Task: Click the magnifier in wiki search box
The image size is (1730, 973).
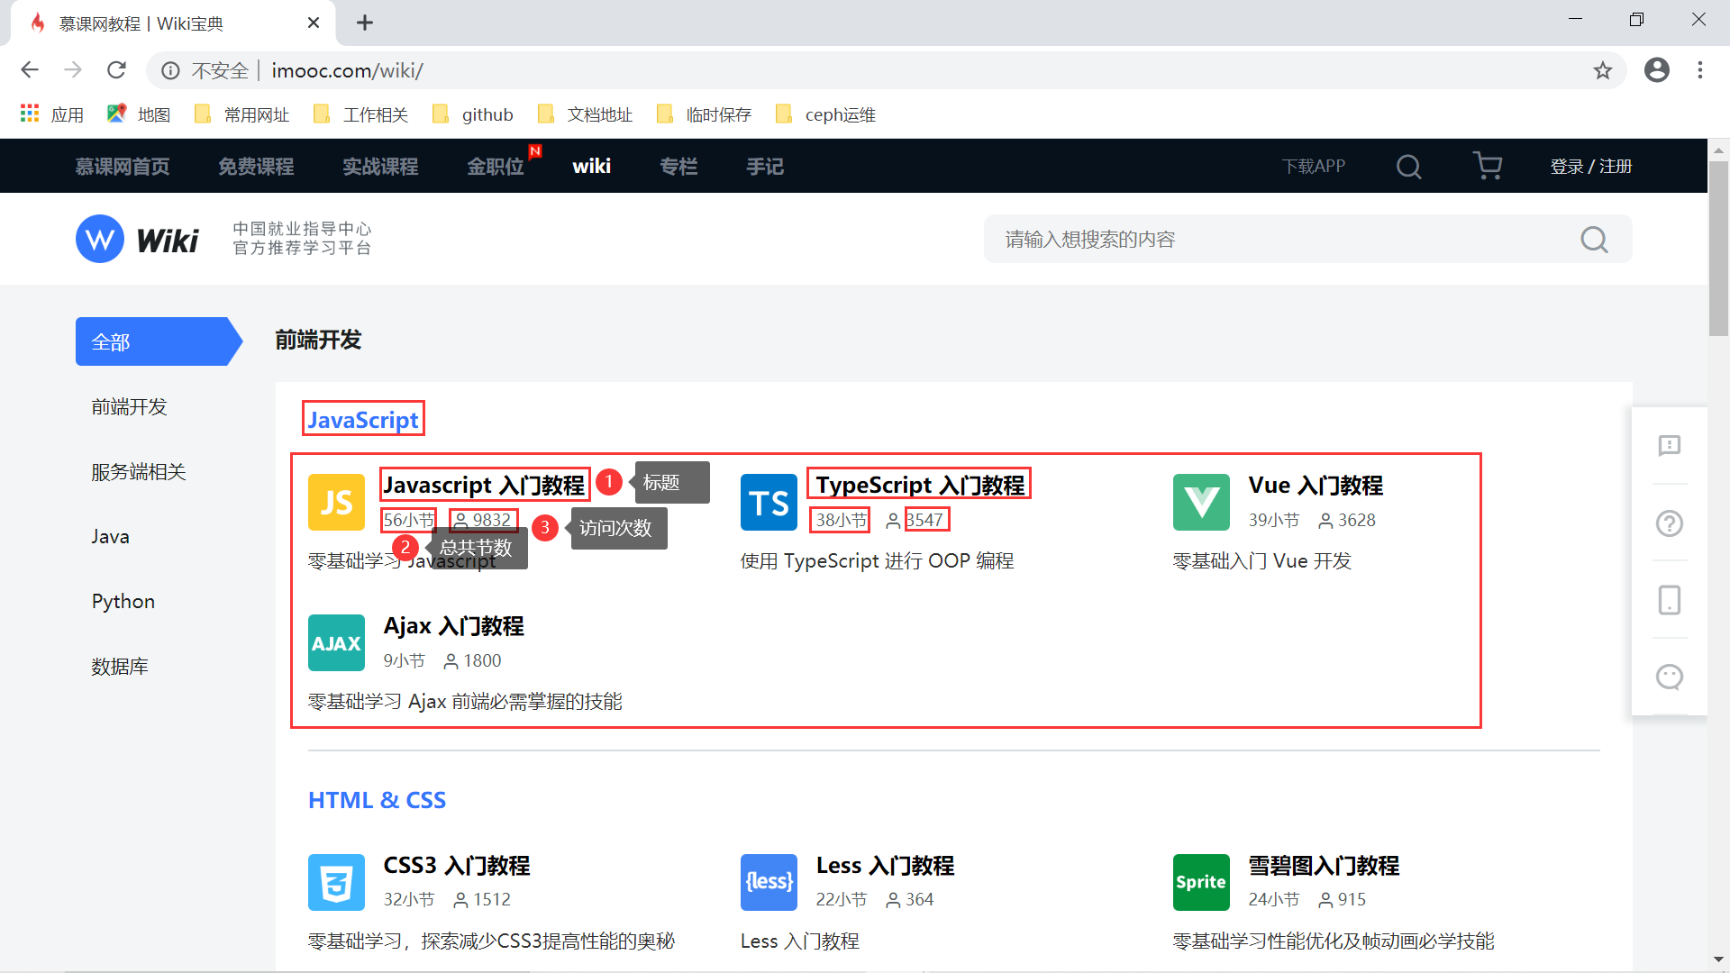Action: click(x=1594, y=240)
